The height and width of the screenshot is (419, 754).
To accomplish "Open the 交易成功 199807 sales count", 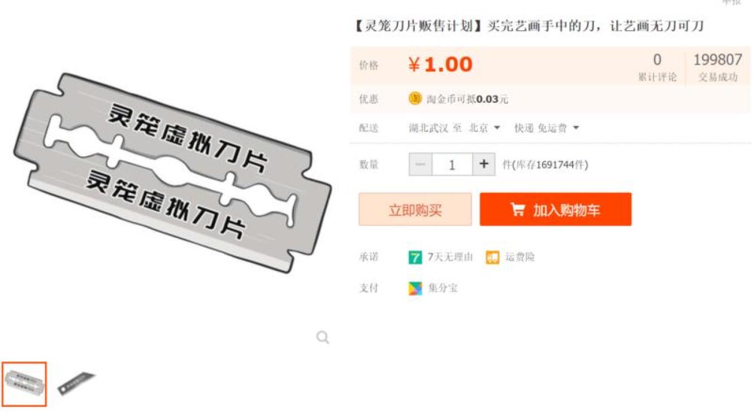I will coord(718,67).
